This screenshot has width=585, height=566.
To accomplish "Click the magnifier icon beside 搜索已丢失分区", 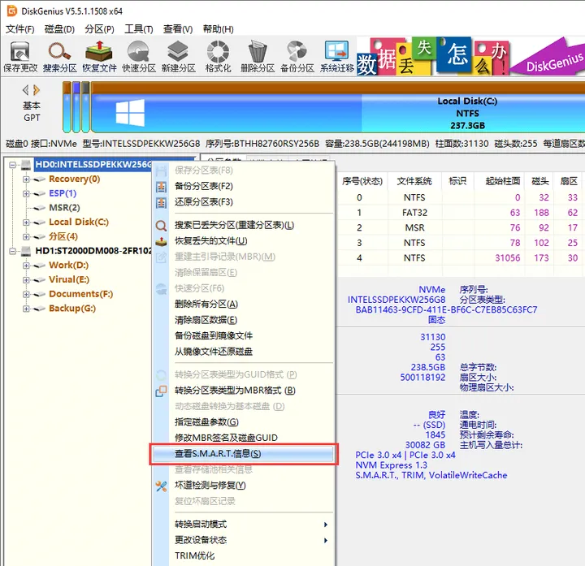I will (x=161, y=226).
